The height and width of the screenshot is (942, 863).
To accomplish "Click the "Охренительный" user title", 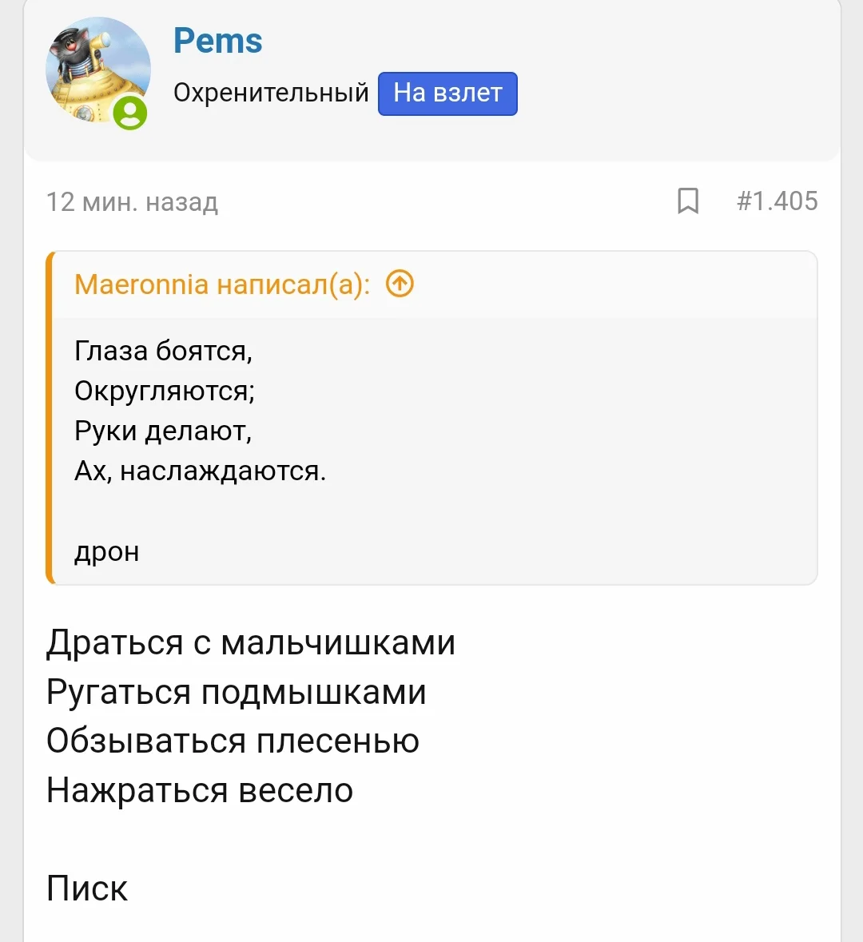I will [x=271, y=93].
